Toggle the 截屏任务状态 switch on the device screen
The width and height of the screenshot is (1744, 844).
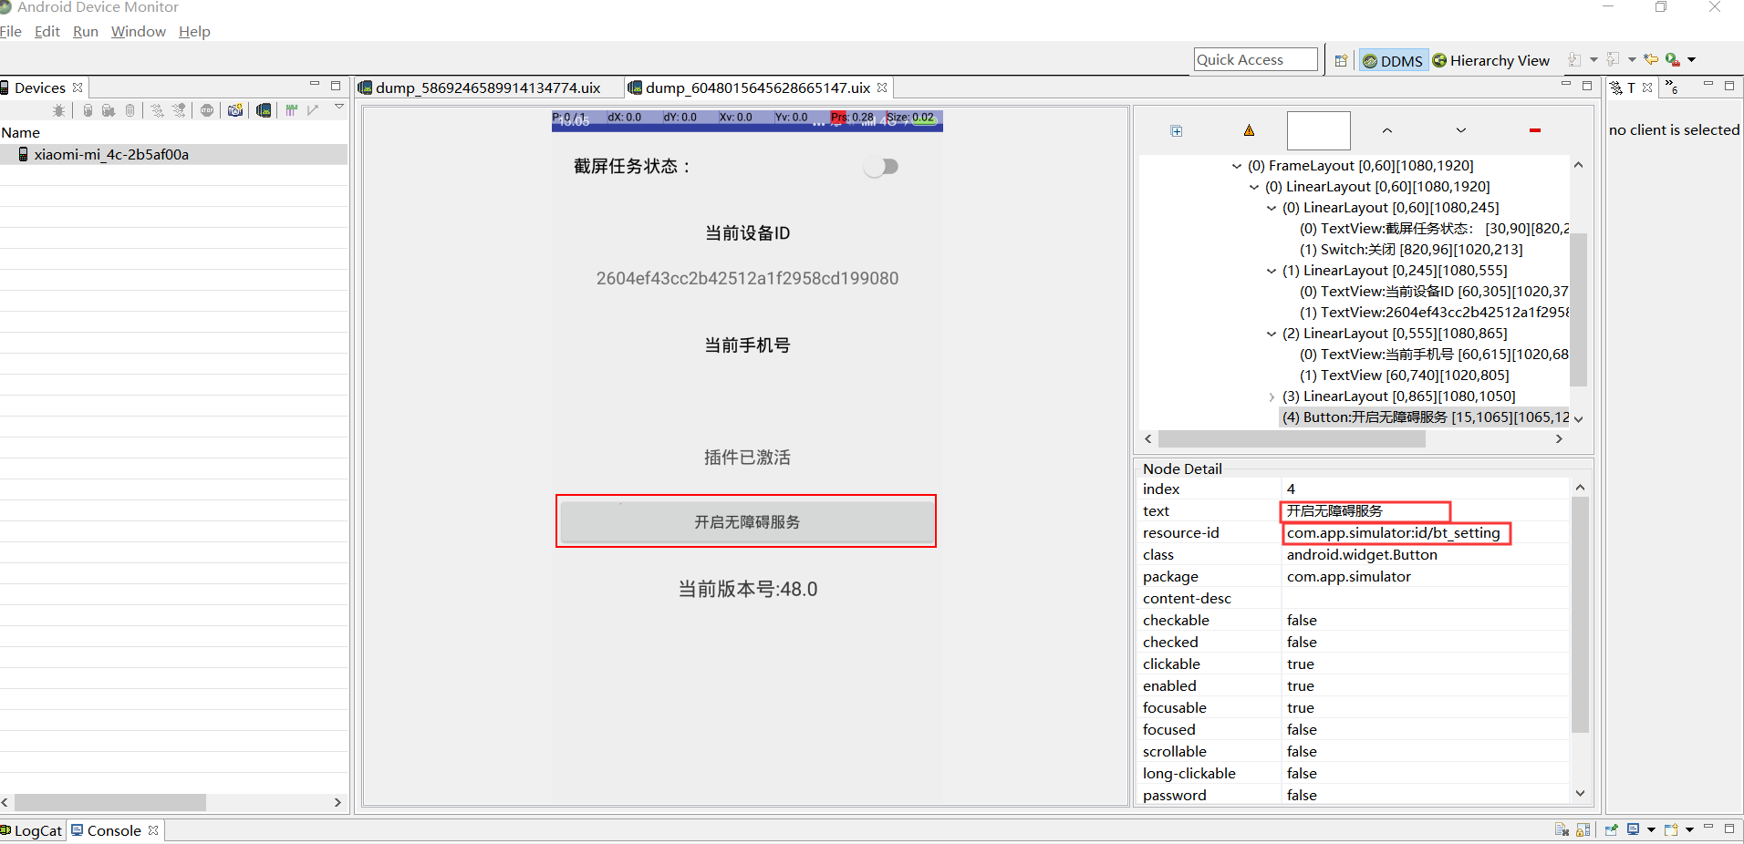881,166
